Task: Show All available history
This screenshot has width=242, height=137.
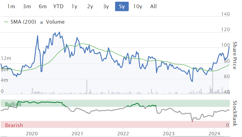Action: click(154, 7)
